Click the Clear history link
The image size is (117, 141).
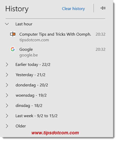pyautogui.click(x=73, y=9)
